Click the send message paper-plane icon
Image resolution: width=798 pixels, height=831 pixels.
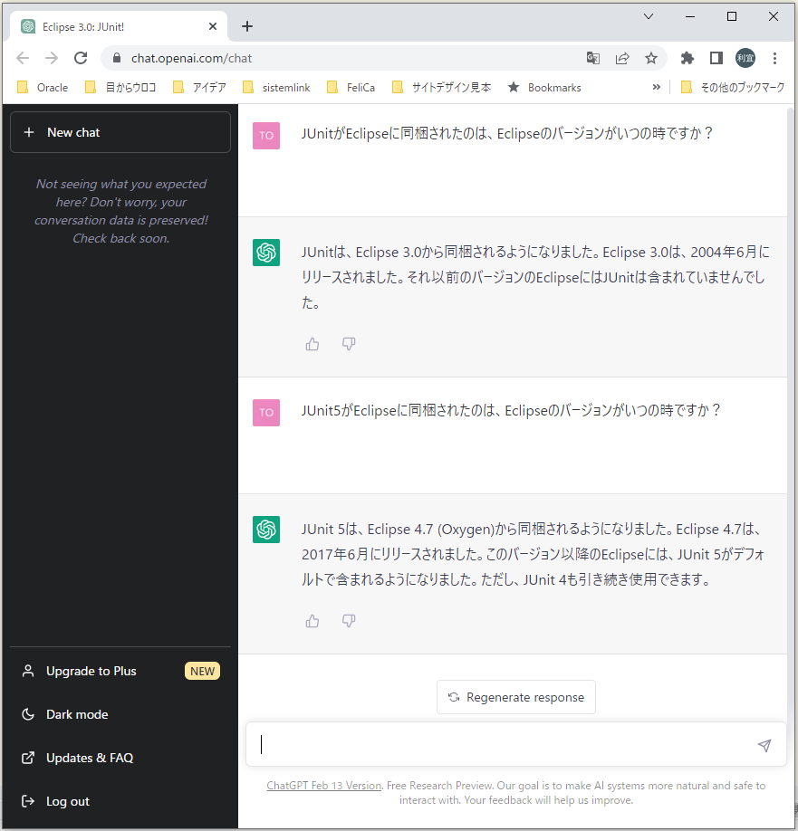tap(764, 744)
